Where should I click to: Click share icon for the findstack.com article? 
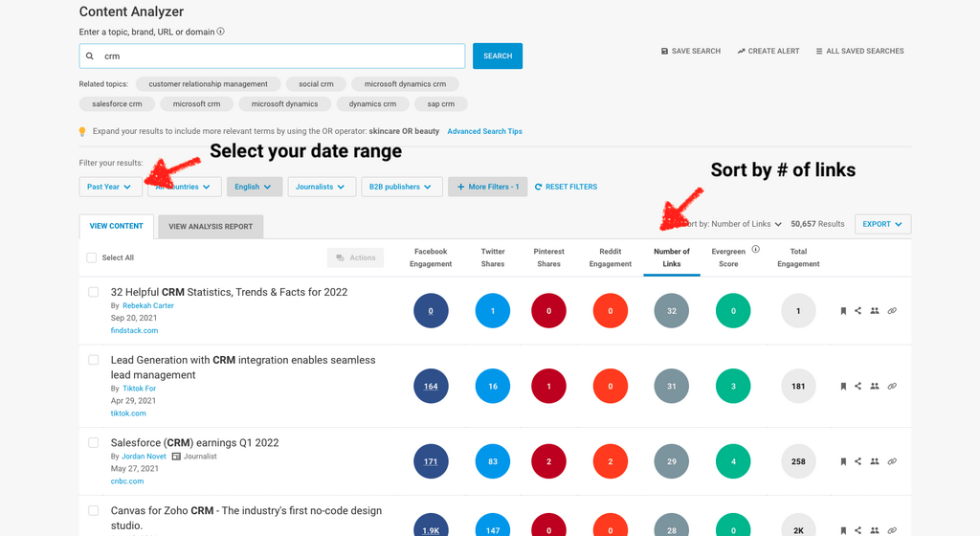(858, 311)
